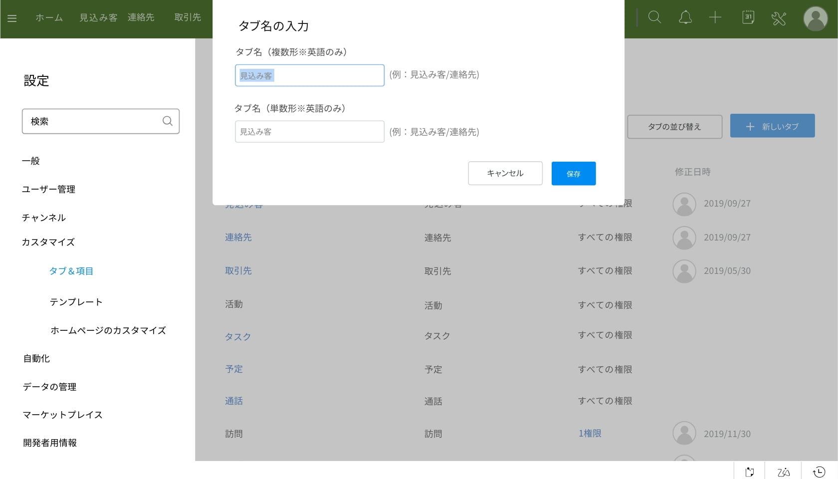Click the plural tab name input field
838x479 pixels.
click(309, 75)
